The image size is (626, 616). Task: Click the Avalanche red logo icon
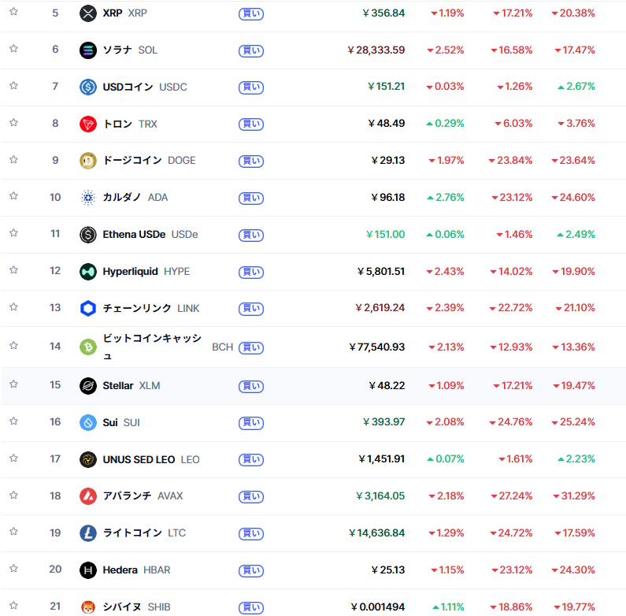88,496
